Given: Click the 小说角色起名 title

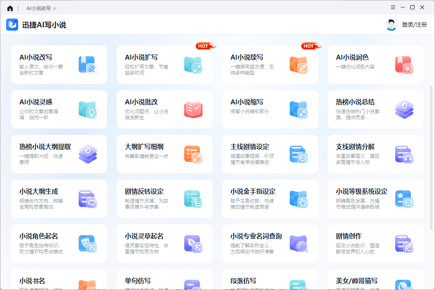Looking at the screenshot, I should tap(39, 236).
